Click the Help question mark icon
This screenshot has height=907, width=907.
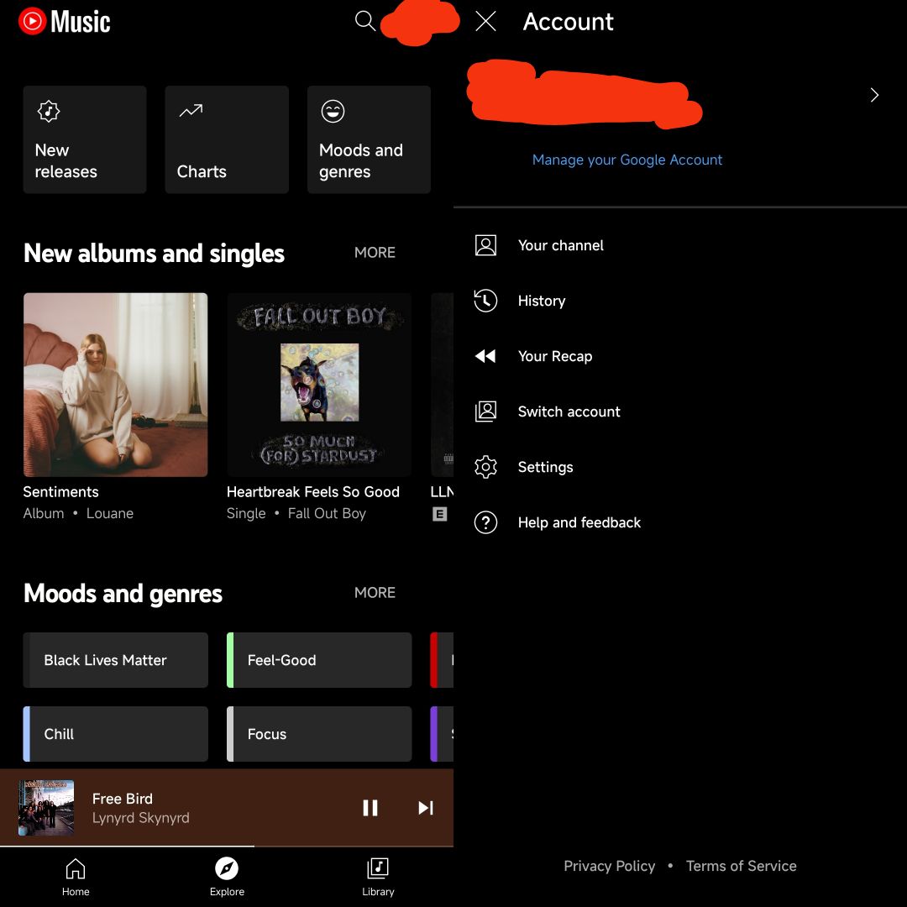point(485,522)
